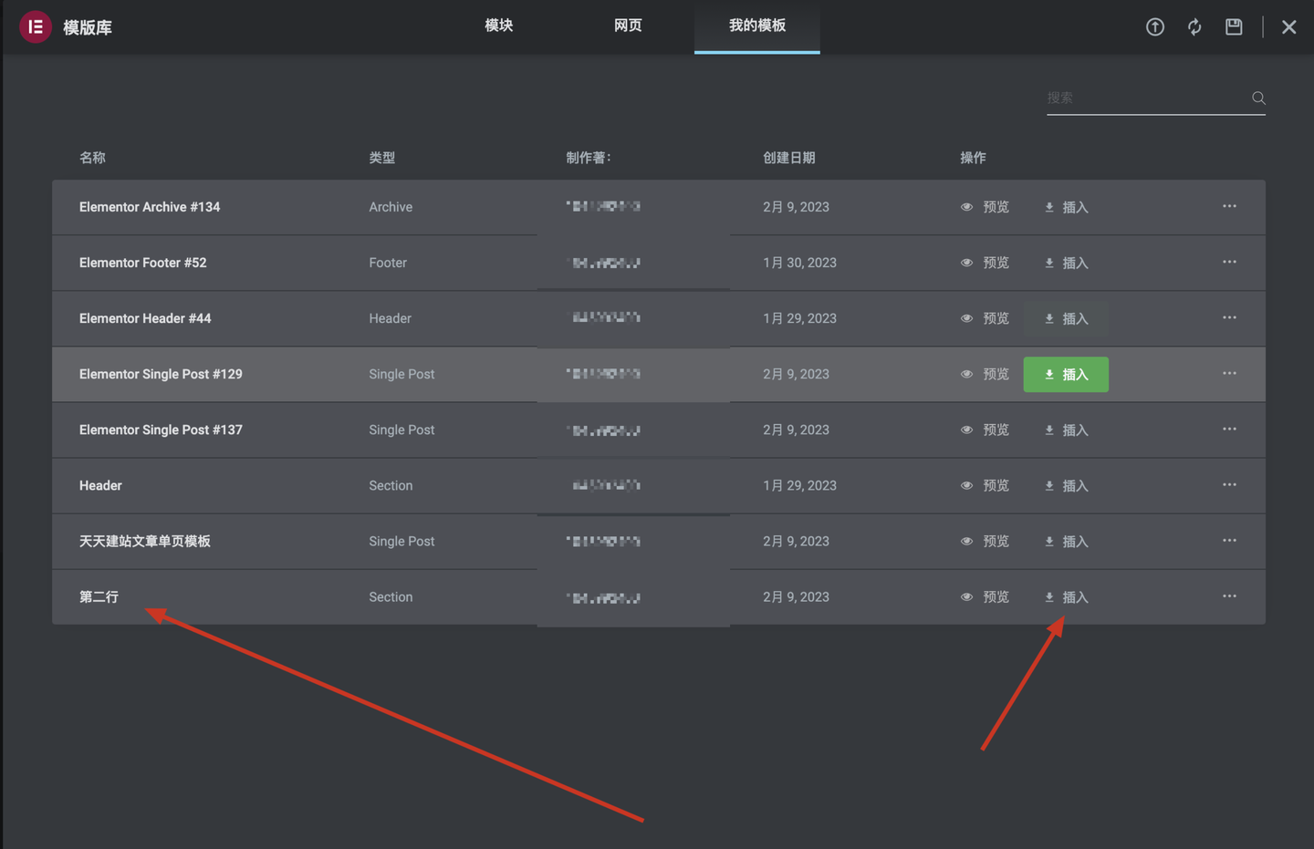1314x849 pixels.
Task: Switch to the 模块 tab
Action: 499,26
